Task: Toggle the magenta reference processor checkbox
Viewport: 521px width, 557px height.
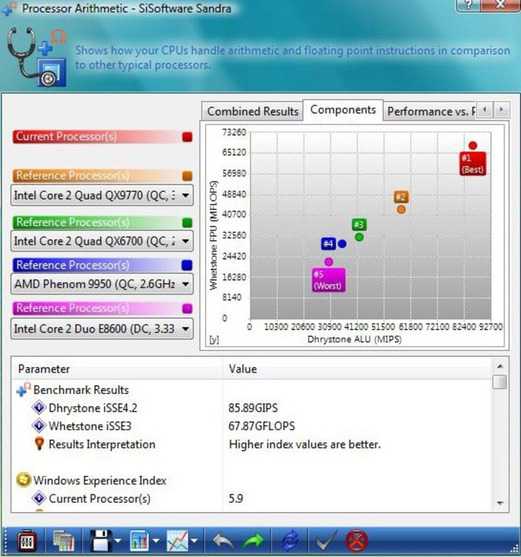Action: click(187, 308)
